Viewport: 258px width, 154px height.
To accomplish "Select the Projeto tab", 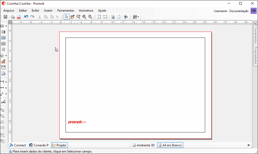I will click(59, 145).
